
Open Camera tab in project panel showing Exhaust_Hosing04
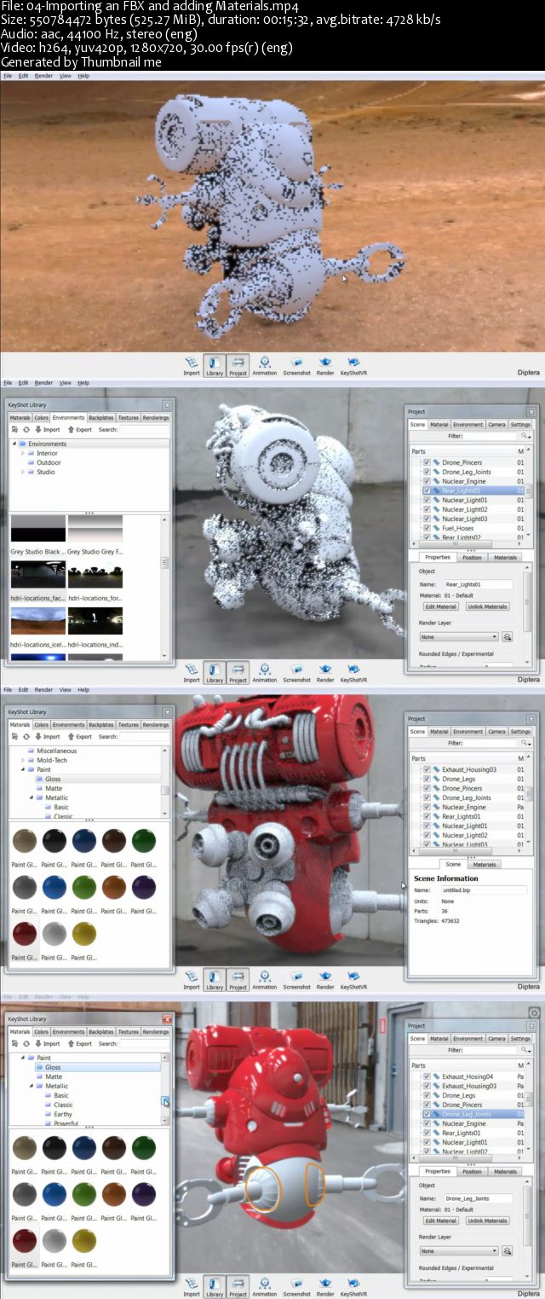497,1038
